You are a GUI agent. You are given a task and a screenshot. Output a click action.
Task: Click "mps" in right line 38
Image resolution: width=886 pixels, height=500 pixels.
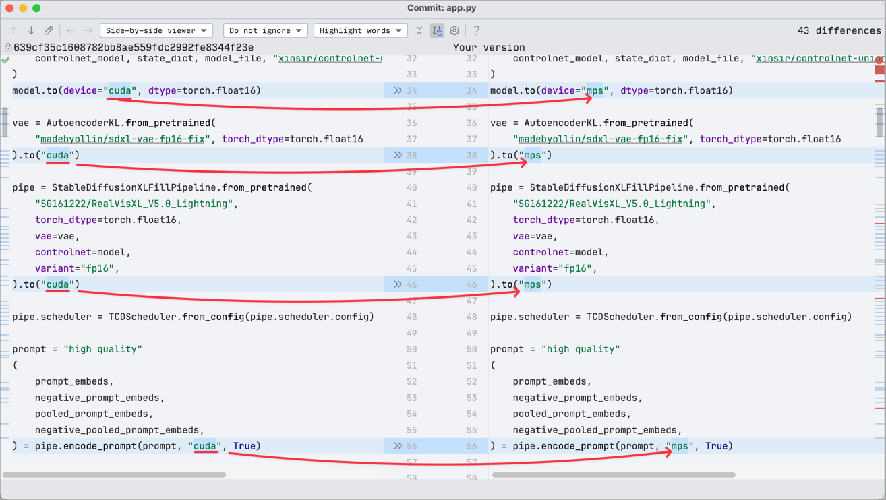[x=533, y=155]
